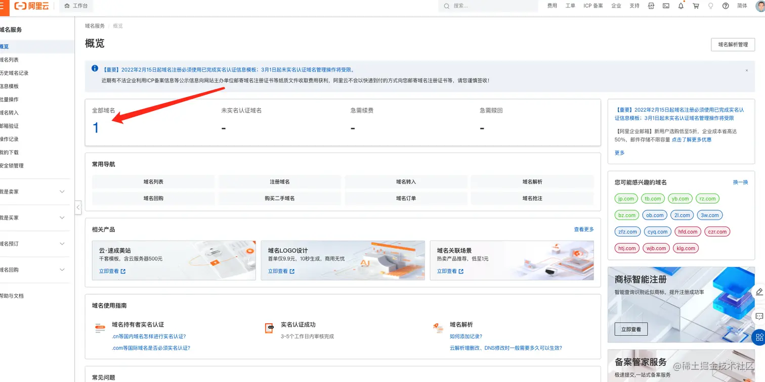
Task: Open the 工作台 home tab
Action: pyautogui.click(x=76, y=6)
